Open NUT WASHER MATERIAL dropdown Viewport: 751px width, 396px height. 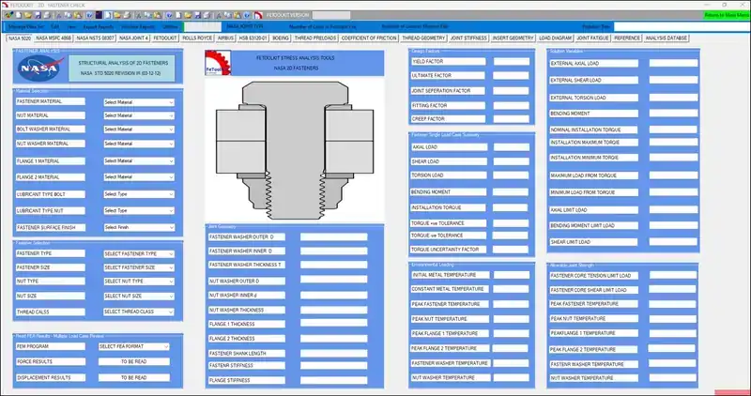[139, 144]
